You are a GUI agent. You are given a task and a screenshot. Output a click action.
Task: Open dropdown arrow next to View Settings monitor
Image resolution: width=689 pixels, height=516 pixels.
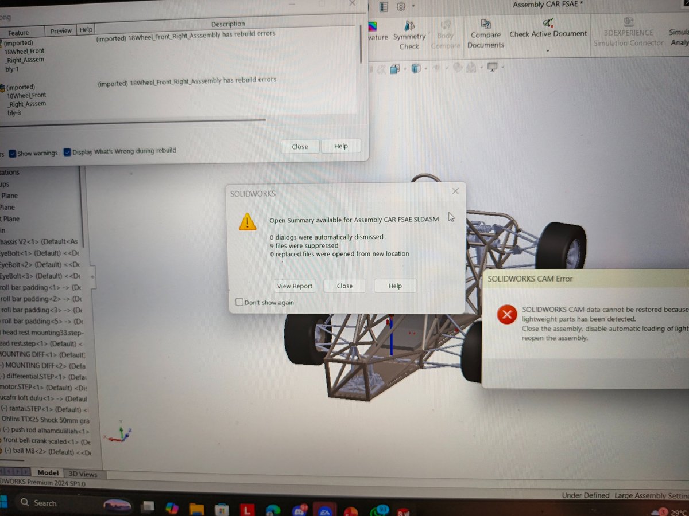coord(502,68)
